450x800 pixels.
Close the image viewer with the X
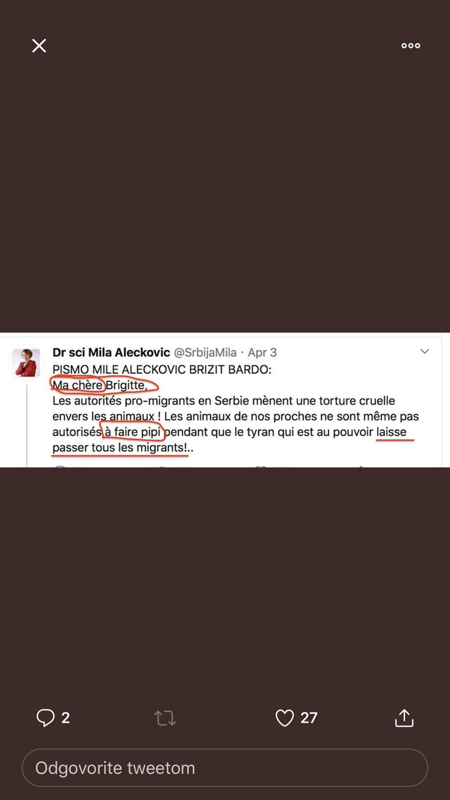[39, 45]
